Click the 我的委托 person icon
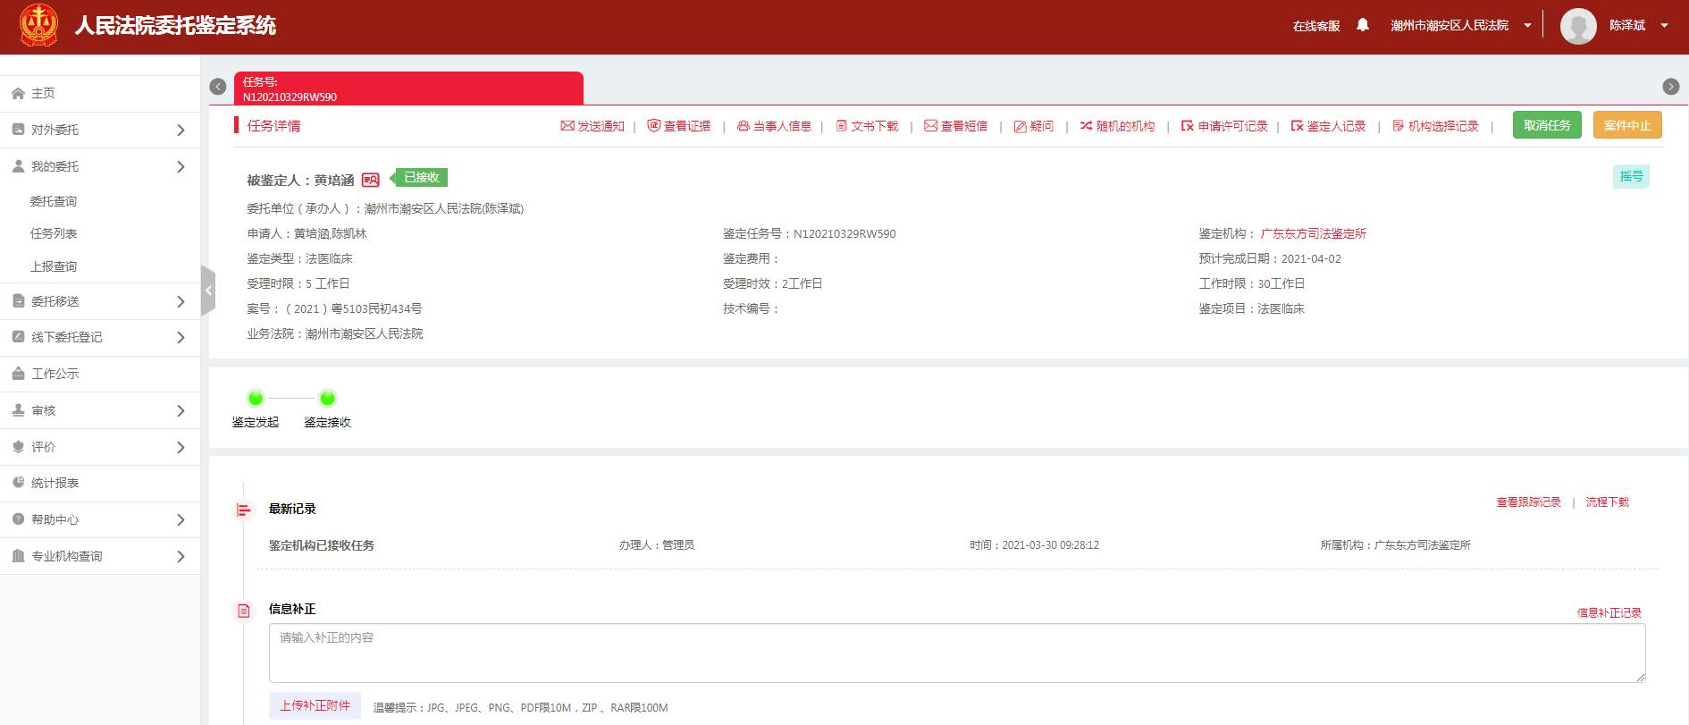Viewport: 1689px width, 725px height. (18, 166)
